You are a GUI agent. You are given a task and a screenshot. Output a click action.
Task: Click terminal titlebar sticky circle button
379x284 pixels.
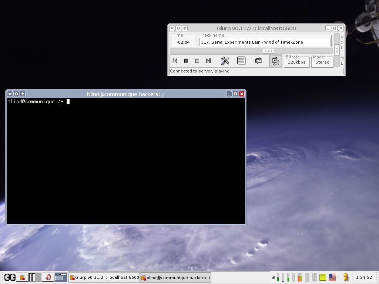click(x=16, y=94)
